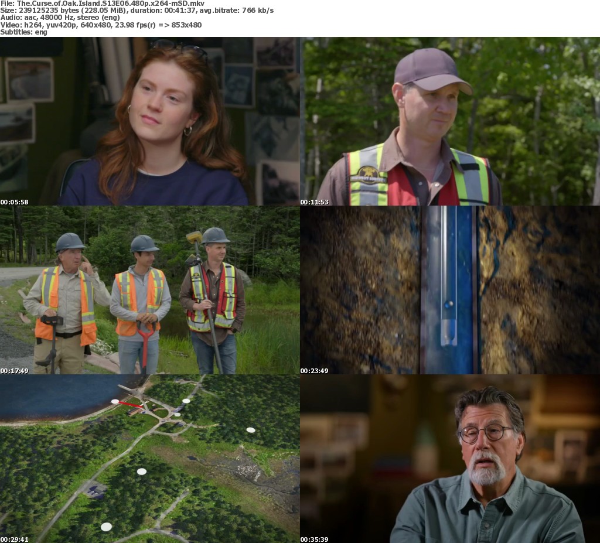Click the Subtitles: eng line
This screenshot has width=600, height=543.
coord(24,32)
